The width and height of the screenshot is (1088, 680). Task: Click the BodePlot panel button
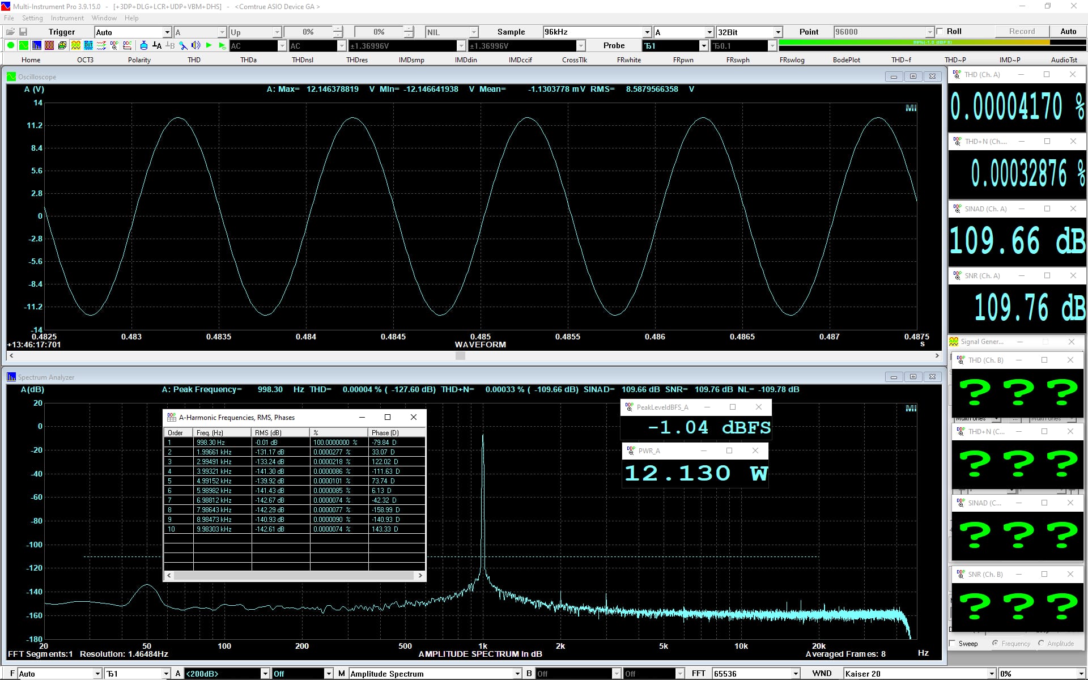click(846, 59)
